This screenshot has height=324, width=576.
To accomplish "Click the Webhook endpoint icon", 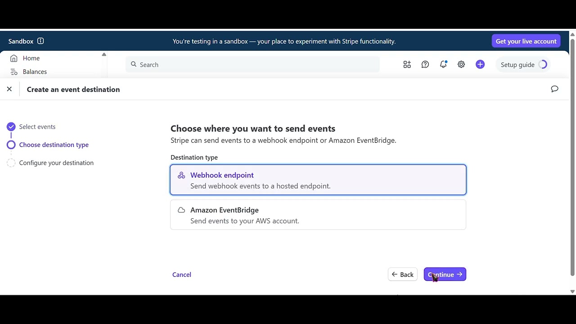I will pyautogui.click(x=181, y=175).
